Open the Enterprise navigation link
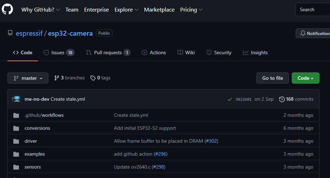330x178 pixels. [x=96, y=10]
